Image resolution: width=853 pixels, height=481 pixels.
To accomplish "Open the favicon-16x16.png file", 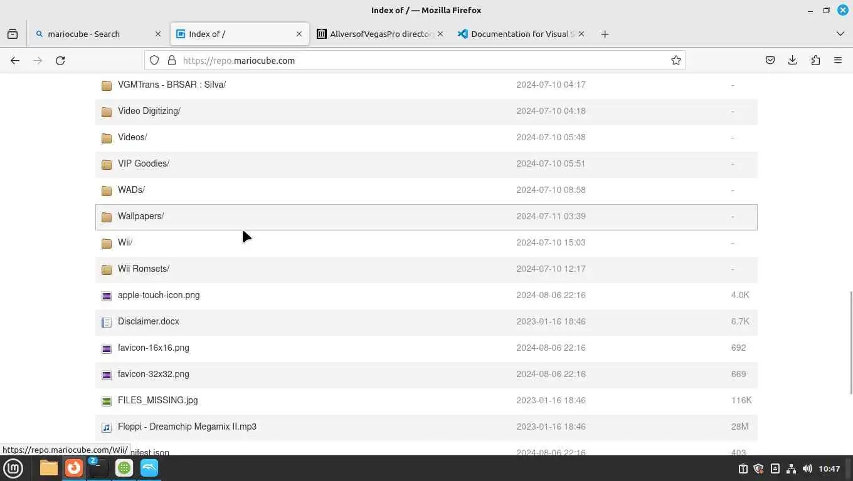I will pos(154,348).
